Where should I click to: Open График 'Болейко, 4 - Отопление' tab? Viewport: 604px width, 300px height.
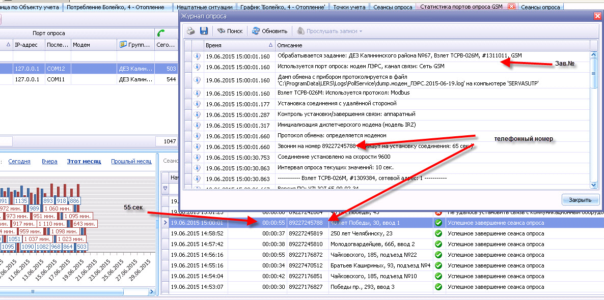tap(282, 7)
